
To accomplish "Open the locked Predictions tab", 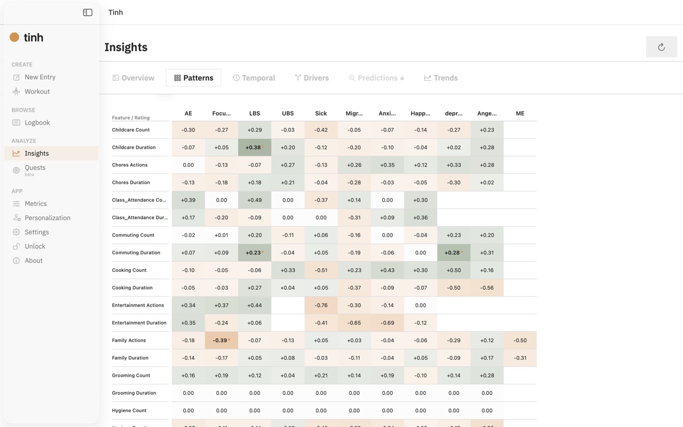I will tap(376, 78).
